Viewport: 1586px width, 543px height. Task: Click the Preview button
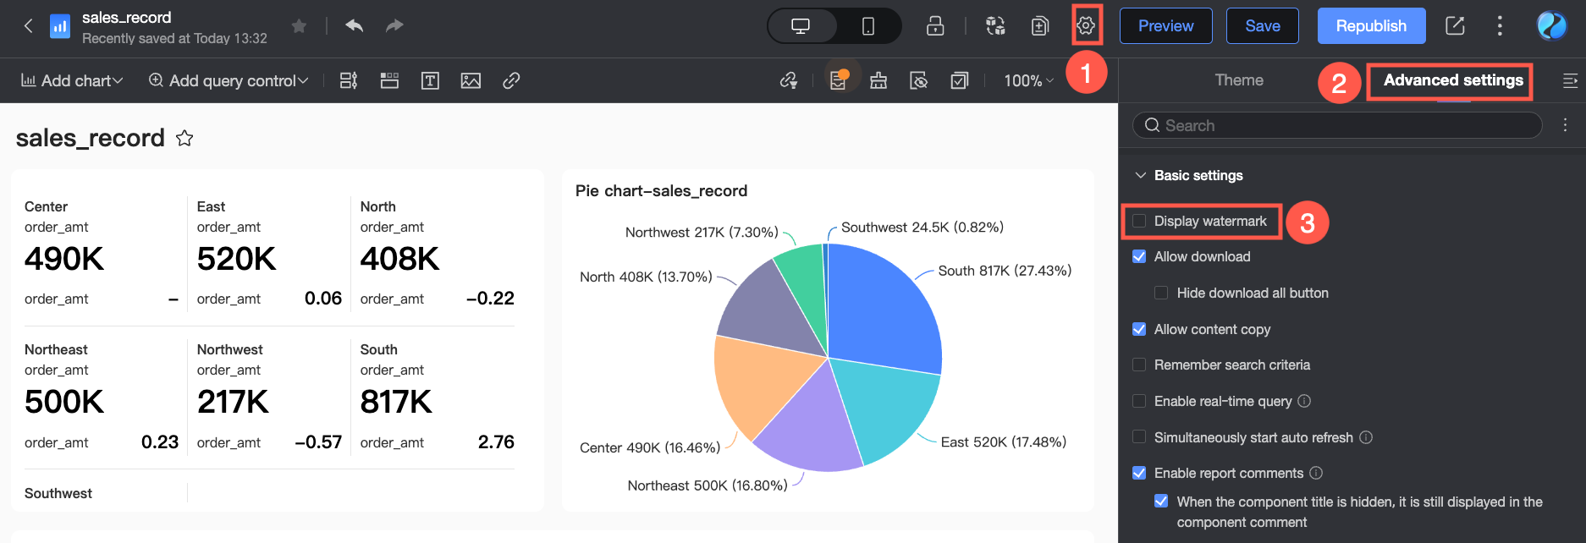(1165, 26)
